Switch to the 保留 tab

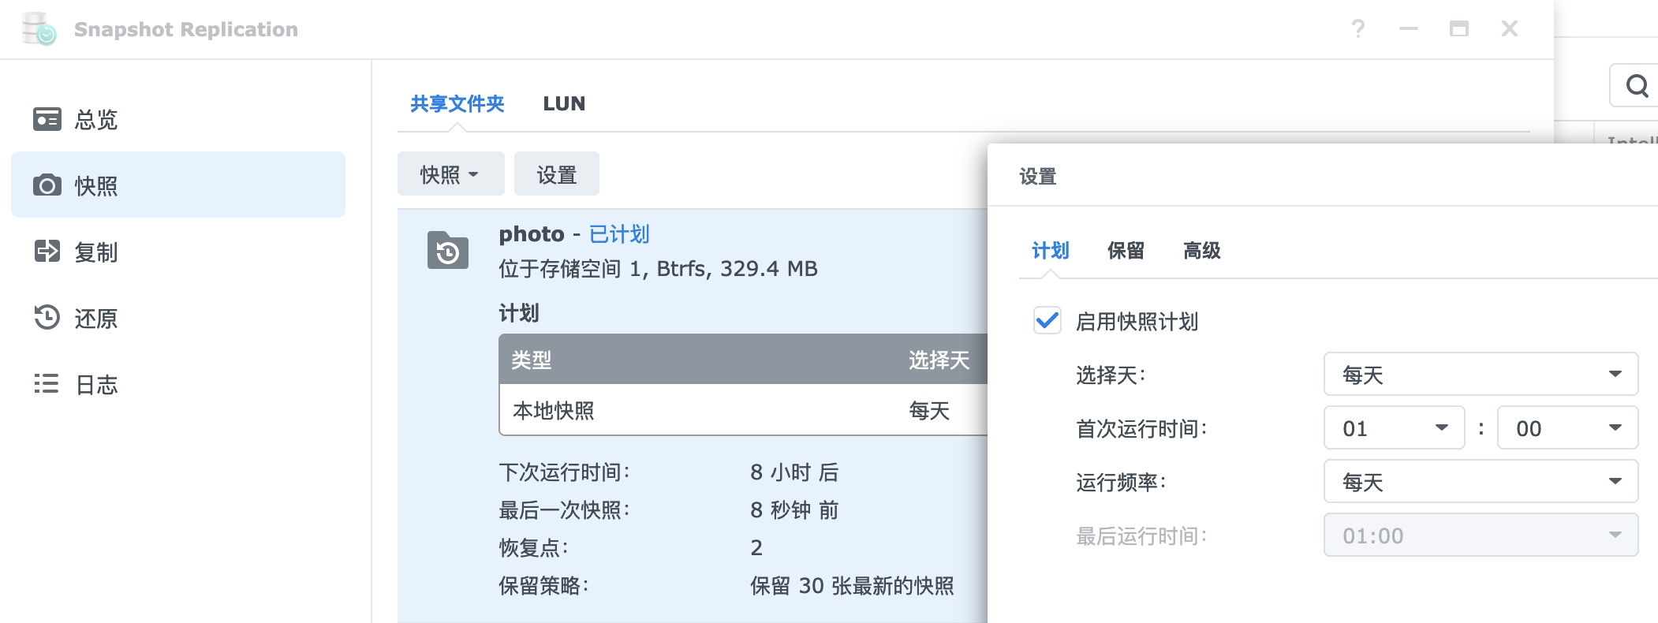click(x=1126, y=251)
